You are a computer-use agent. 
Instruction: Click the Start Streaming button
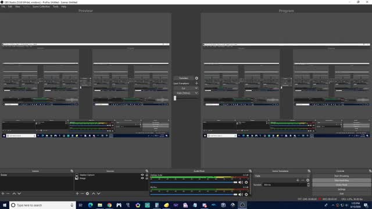tap(341, 176)
